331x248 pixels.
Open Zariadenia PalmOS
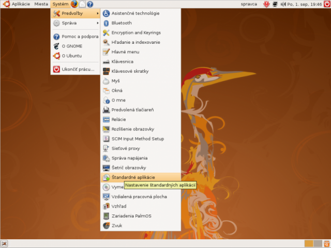coord(141,216)
